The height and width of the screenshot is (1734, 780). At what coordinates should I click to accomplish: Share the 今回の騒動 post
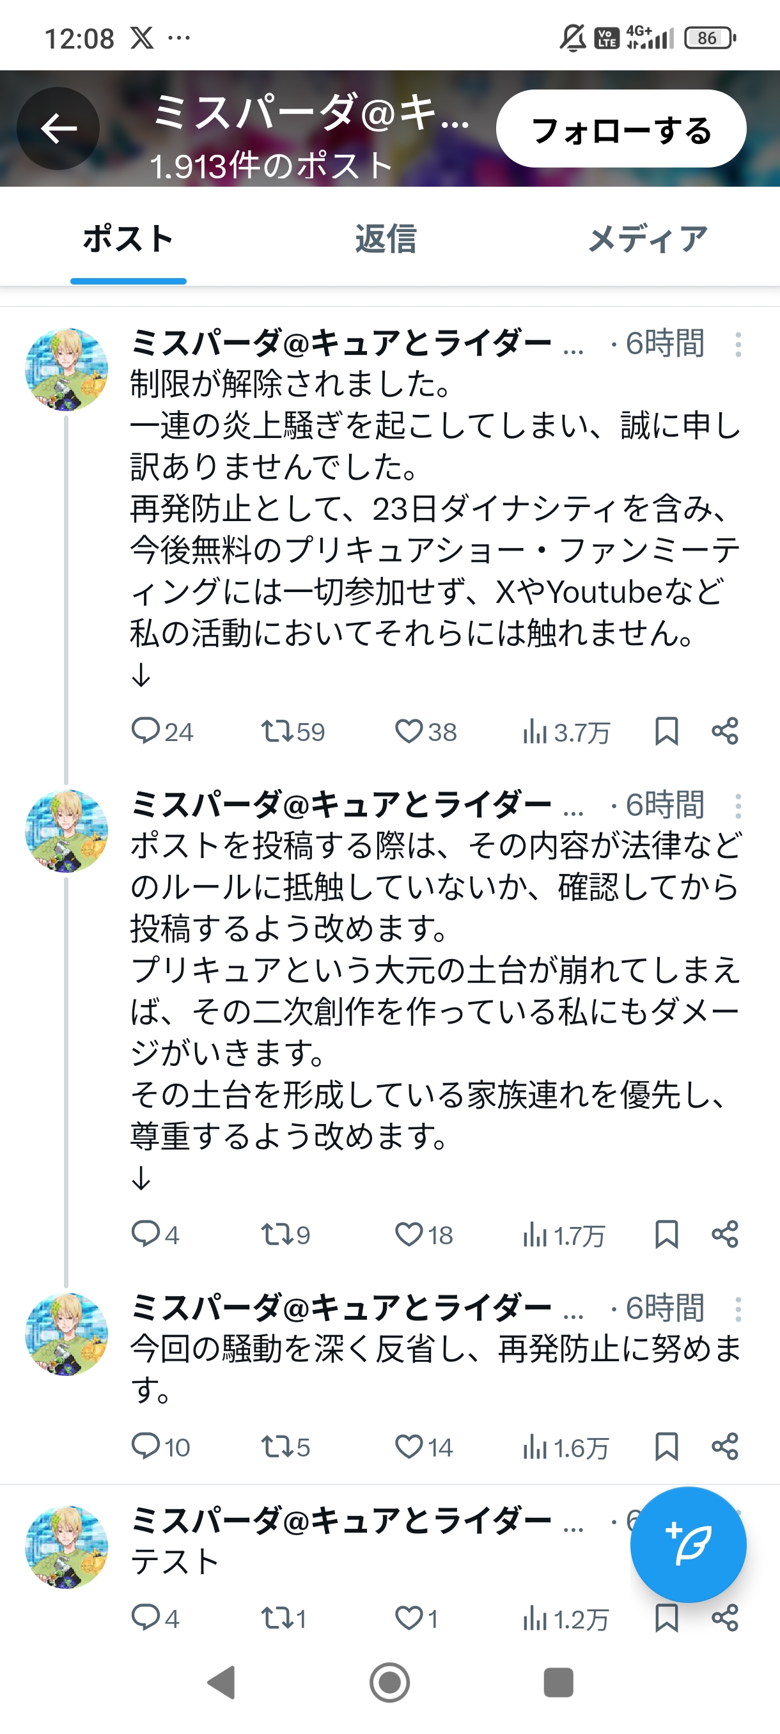click(725, 1446)
